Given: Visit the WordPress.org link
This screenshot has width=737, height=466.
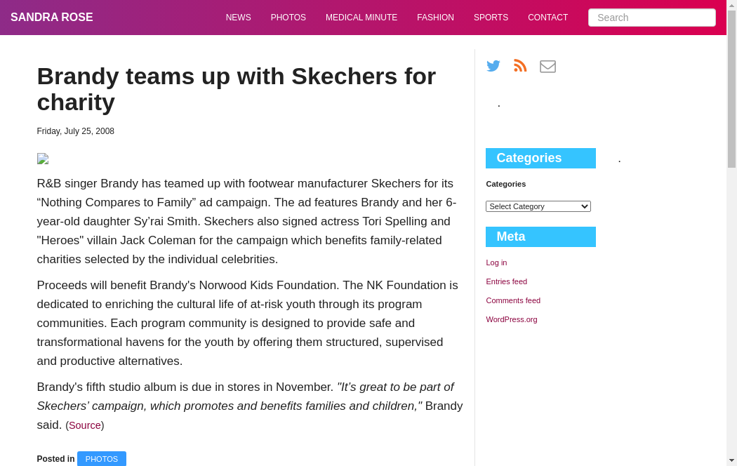Looking at the screenshot, I should 512,319.
